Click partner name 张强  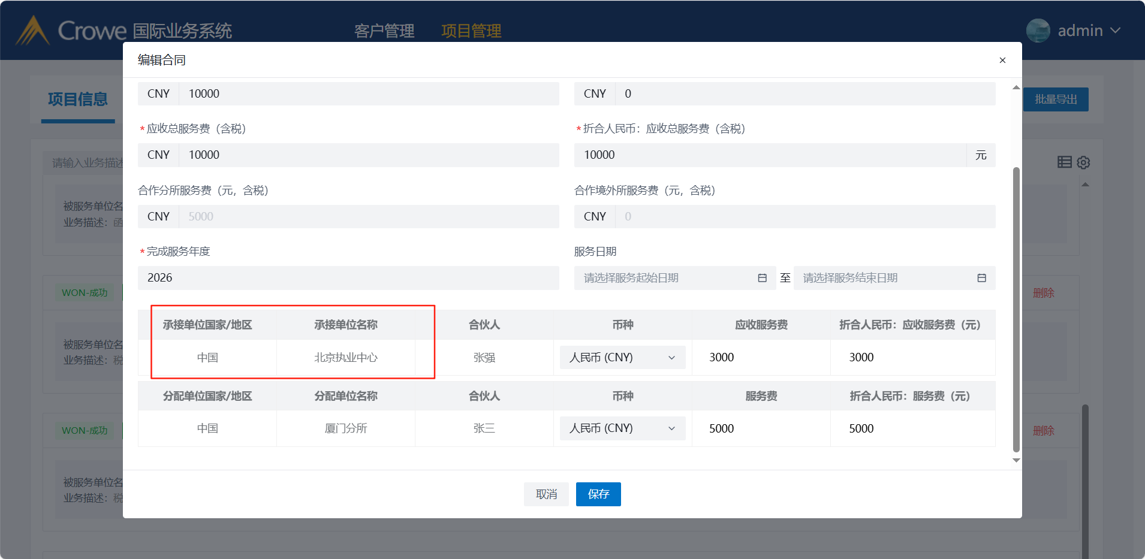(484, 358)
